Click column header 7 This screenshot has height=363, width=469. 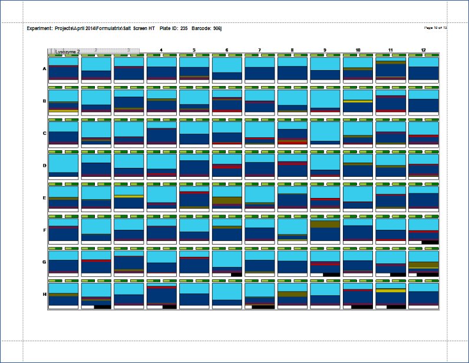coord(260,50)
